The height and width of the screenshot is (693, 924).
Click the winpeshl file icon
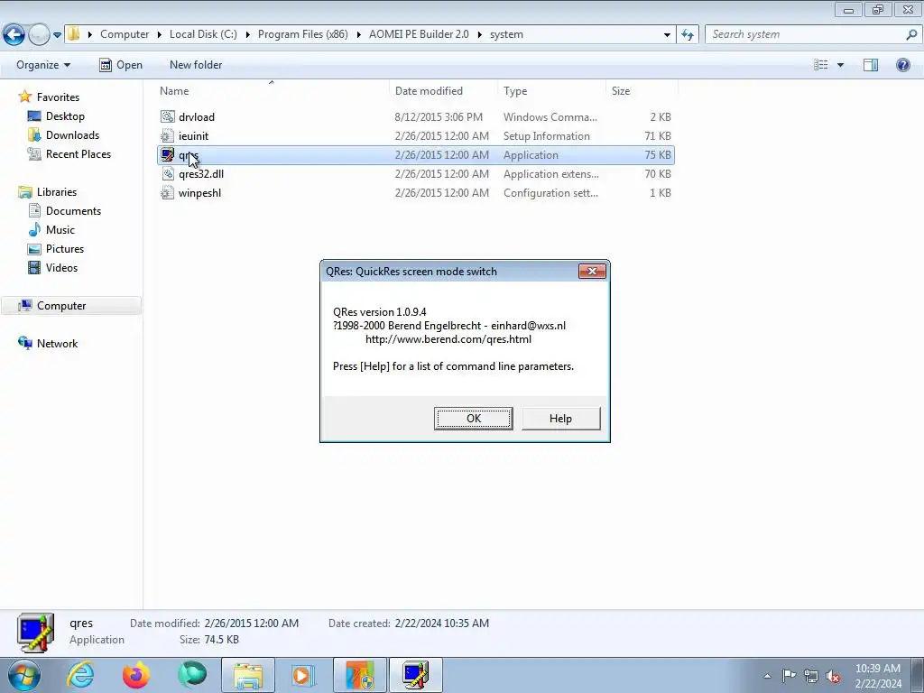(167, 193)
